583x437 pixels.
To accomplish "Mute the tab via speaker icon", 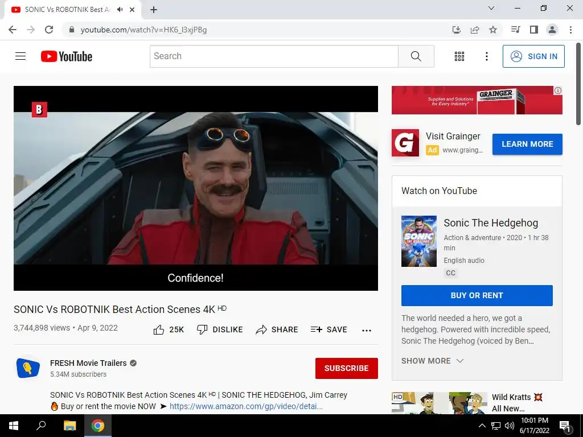I will [120, 10].
